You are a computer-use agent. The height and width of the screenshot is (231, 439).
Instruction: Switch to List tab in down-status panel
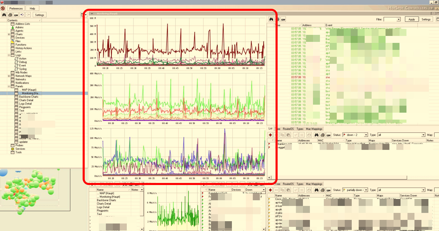click(270, 129)
